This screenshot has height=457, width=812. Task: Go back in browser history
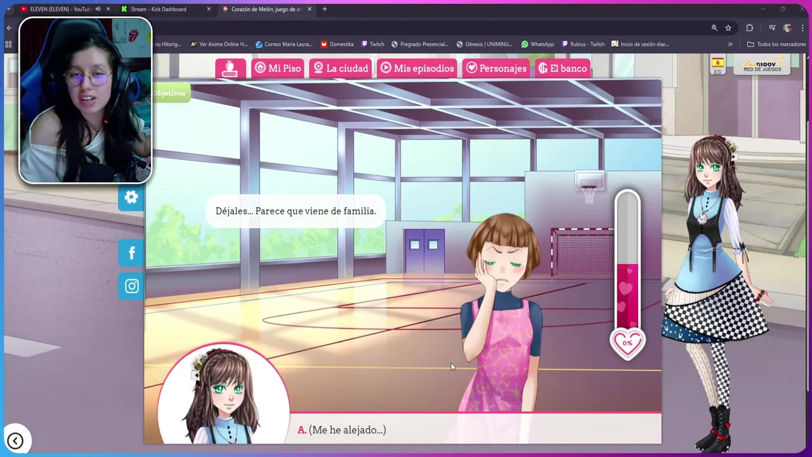point(9,27)
